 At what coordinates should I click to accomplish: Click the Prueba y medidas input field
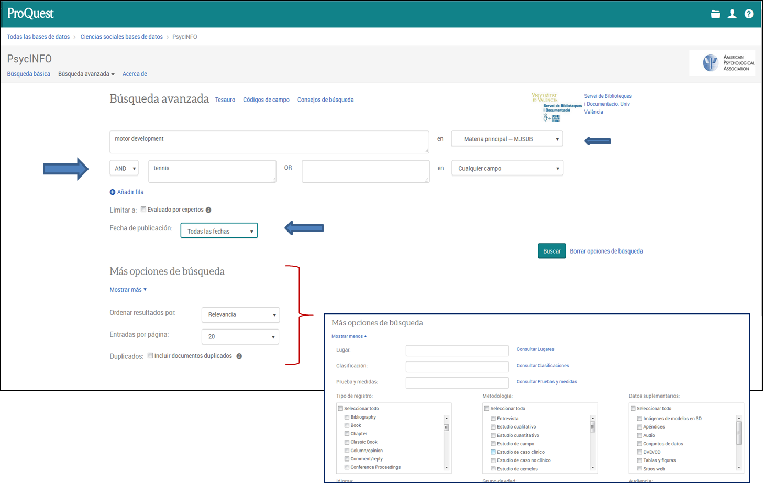click(457, 383)
